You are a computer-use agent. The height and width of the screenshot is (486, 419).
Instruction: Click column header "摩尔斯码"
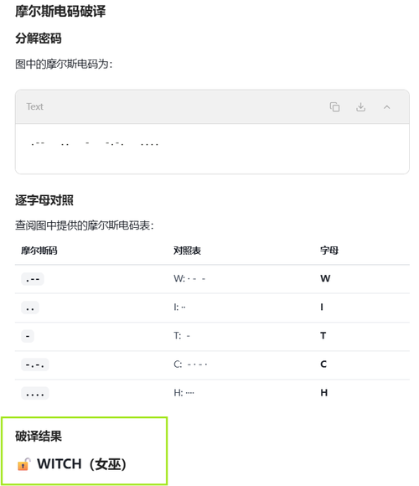click(39, 251)
